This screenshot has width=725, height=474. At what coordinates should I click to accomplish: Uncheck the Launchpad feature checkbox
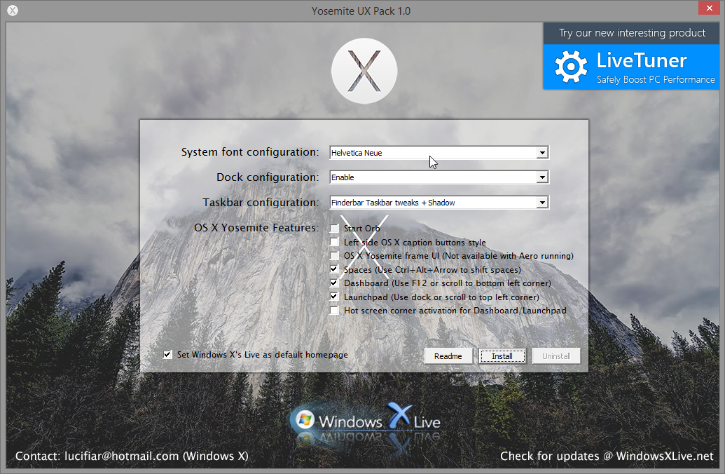334,297
